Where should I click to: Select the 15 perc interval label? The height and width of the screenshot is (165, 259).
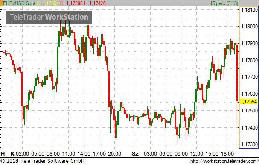click(224, 3)
